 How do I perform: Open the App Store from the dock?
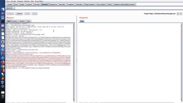[3, 50]
